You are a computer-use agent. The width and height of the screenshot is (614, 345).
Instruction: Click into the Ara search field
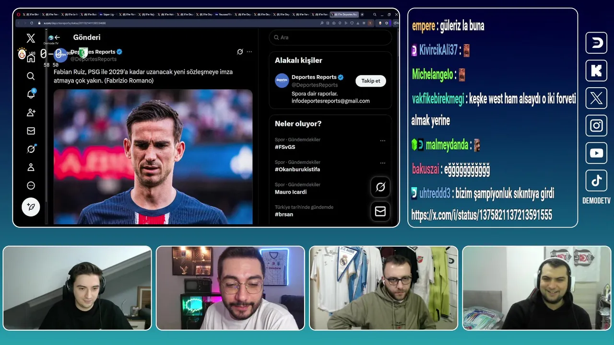[330, 37]
